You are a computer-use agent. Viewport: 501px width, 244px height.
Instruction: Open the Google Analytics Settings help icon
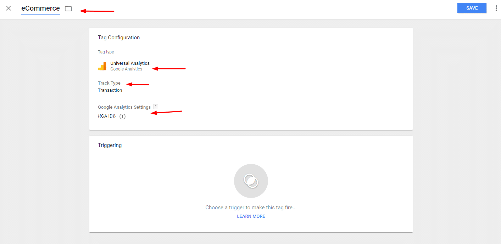coord(156,107)
